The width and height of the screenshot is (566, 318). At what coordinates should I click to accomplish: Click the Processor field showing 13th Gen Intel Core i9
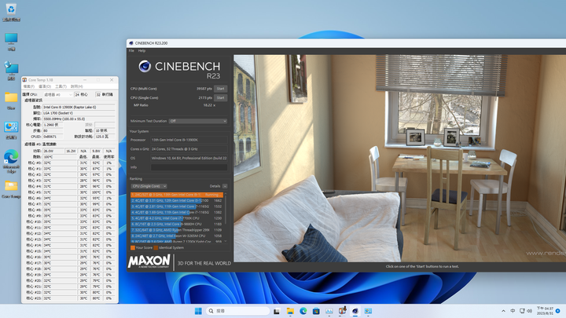coord(189,140)
